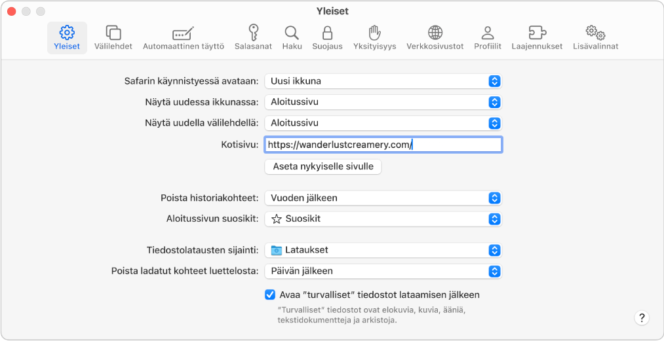Open the Poista historiakohteet dropdown

383,198
